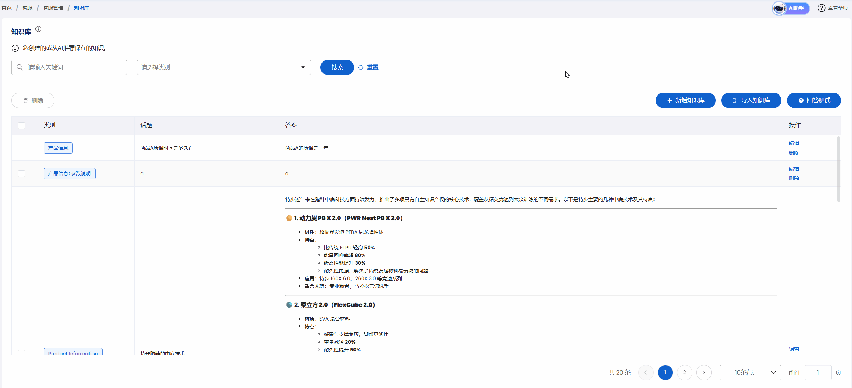
Task: Check the 产品信息›参数说明 row checkbox
Action: (21, 173)
